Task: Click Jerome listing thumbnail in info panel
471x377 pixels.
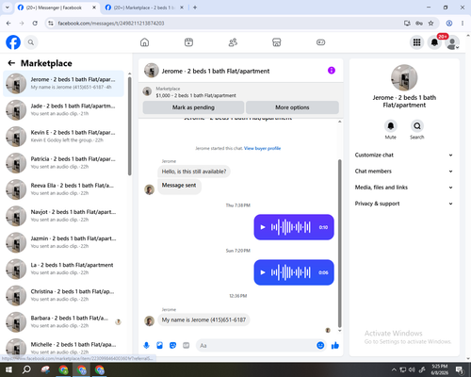Action: point(404,77)
